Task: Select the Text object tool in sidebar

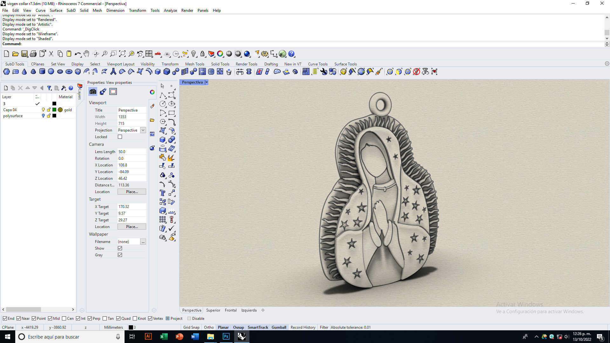Action: (162, 193)
